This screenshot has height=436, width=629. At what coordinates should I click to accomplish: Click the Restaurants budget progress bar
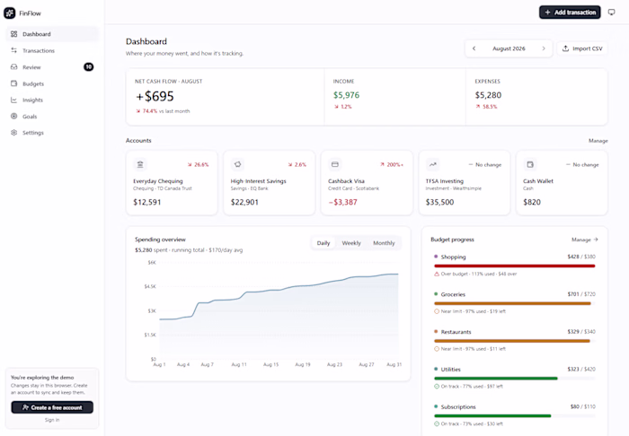(515, 341)
